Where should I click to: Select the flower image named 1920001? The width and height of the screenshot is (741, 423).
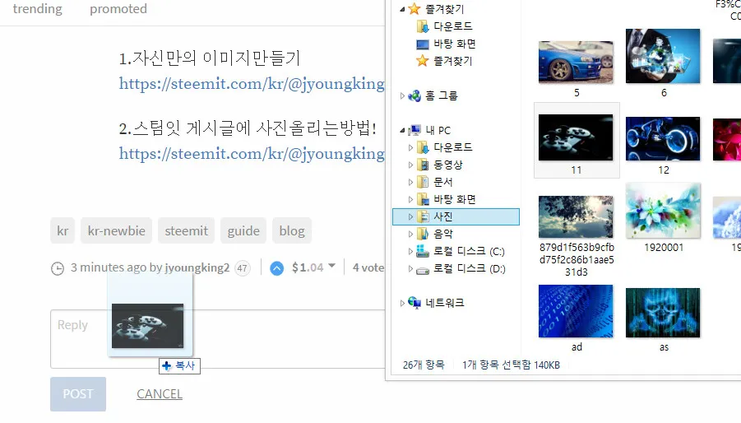pos(663,211)
